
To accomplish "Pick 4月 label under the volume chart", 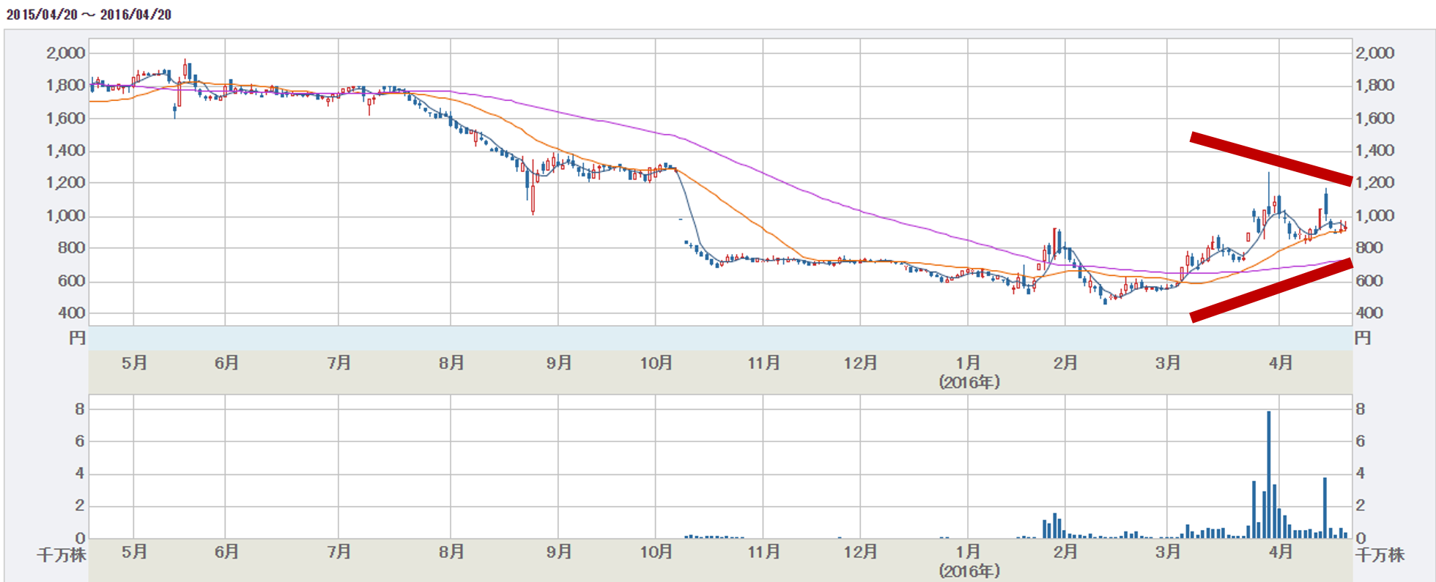I will [1280, 552].
